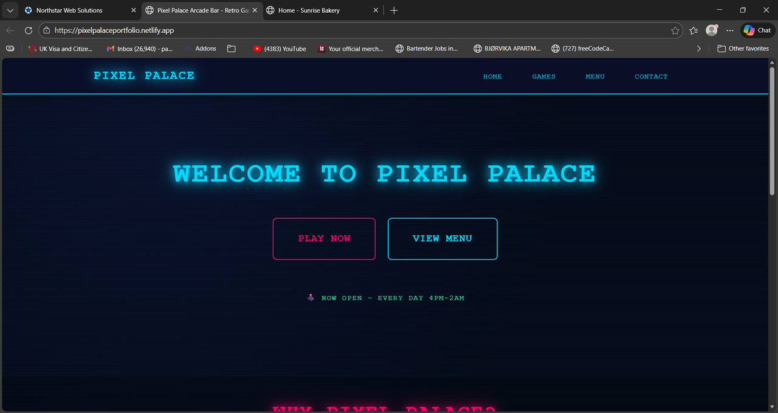Click the PLAY NOW button
This screenshot has height=413, width=778.
tap(324, 239)
